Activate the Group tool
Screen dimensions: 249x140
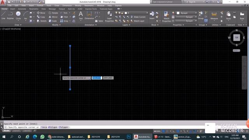201,16
